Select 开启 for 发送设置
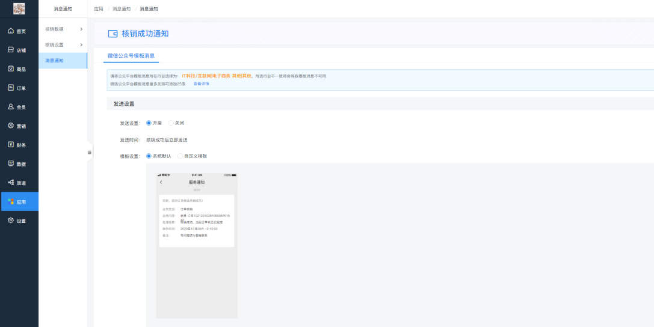This screenshot has height=327, width=654. point(149,123)
